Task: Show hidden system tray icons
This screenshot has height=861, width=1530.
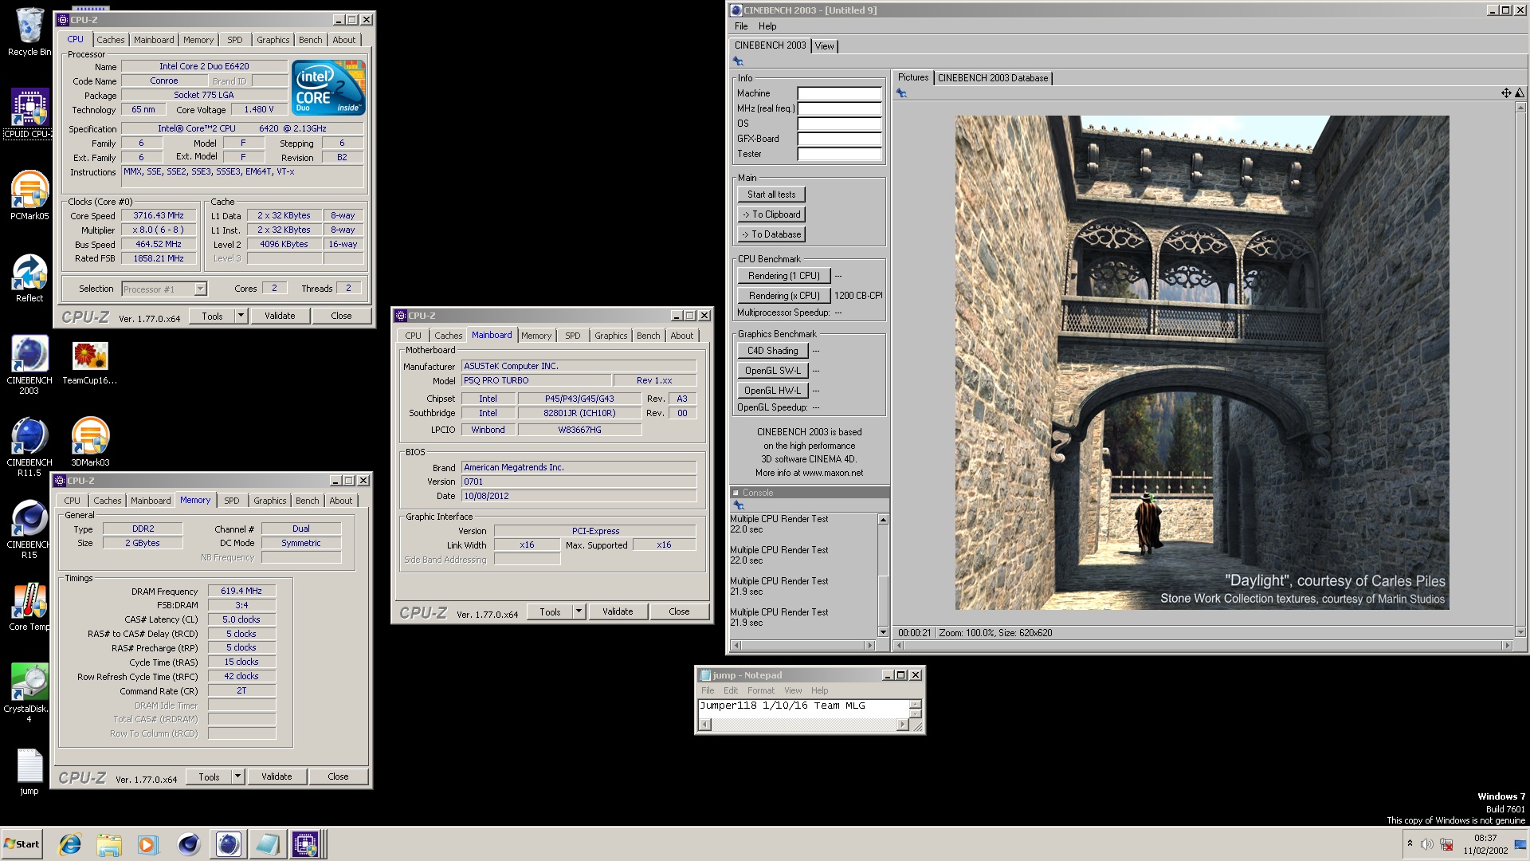Action: pyautogui.click(x=1410, y=844)
